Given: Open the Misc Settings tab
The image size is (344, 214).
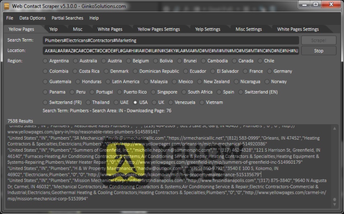Looking at the screenshot, I should click(249, 29).
